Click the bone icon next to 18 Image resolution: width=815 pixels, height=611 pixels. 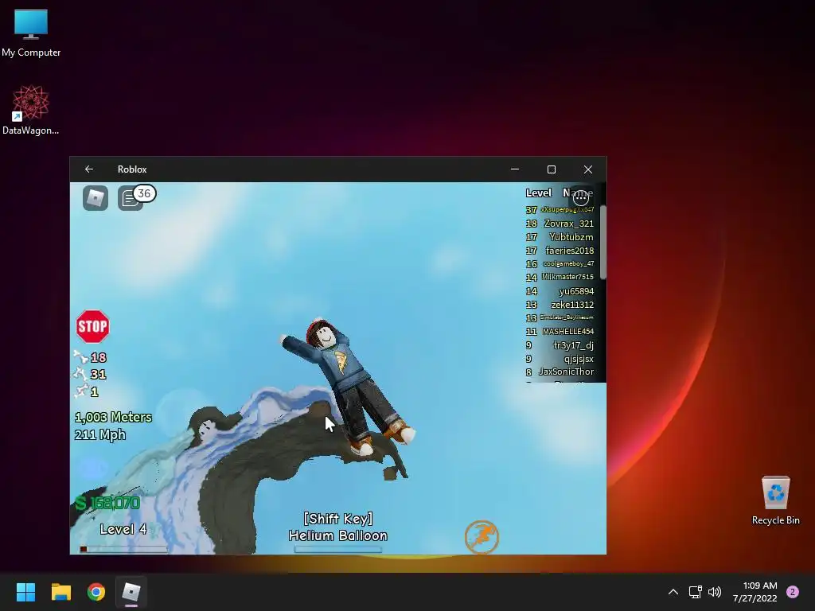[80, 357]
